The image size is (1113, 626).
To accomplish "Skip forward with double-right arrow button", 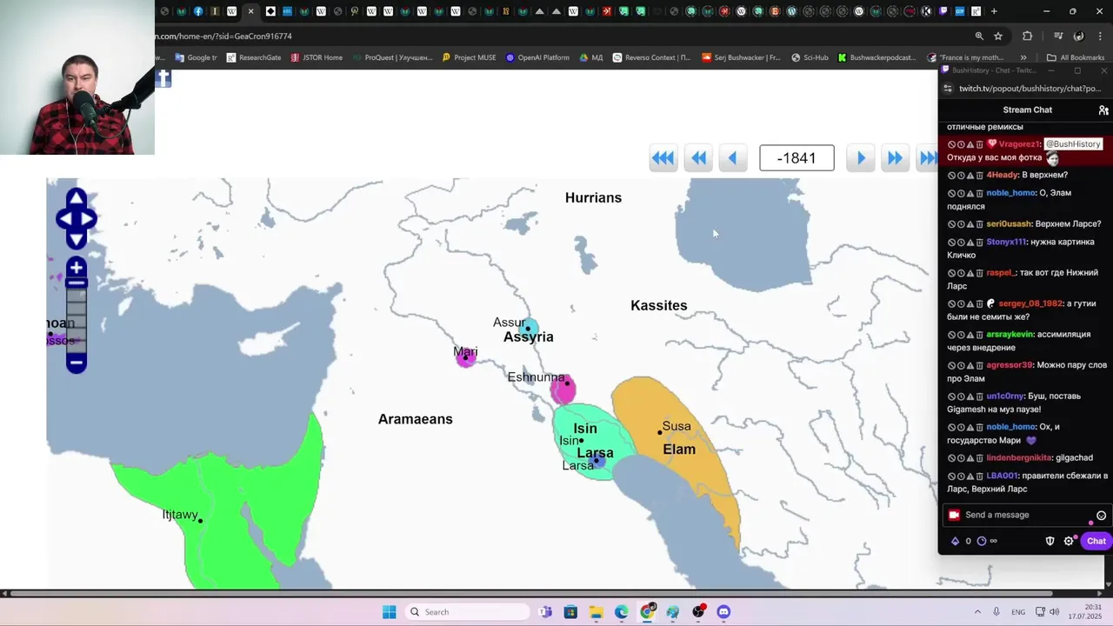I will tap(895, 157).
